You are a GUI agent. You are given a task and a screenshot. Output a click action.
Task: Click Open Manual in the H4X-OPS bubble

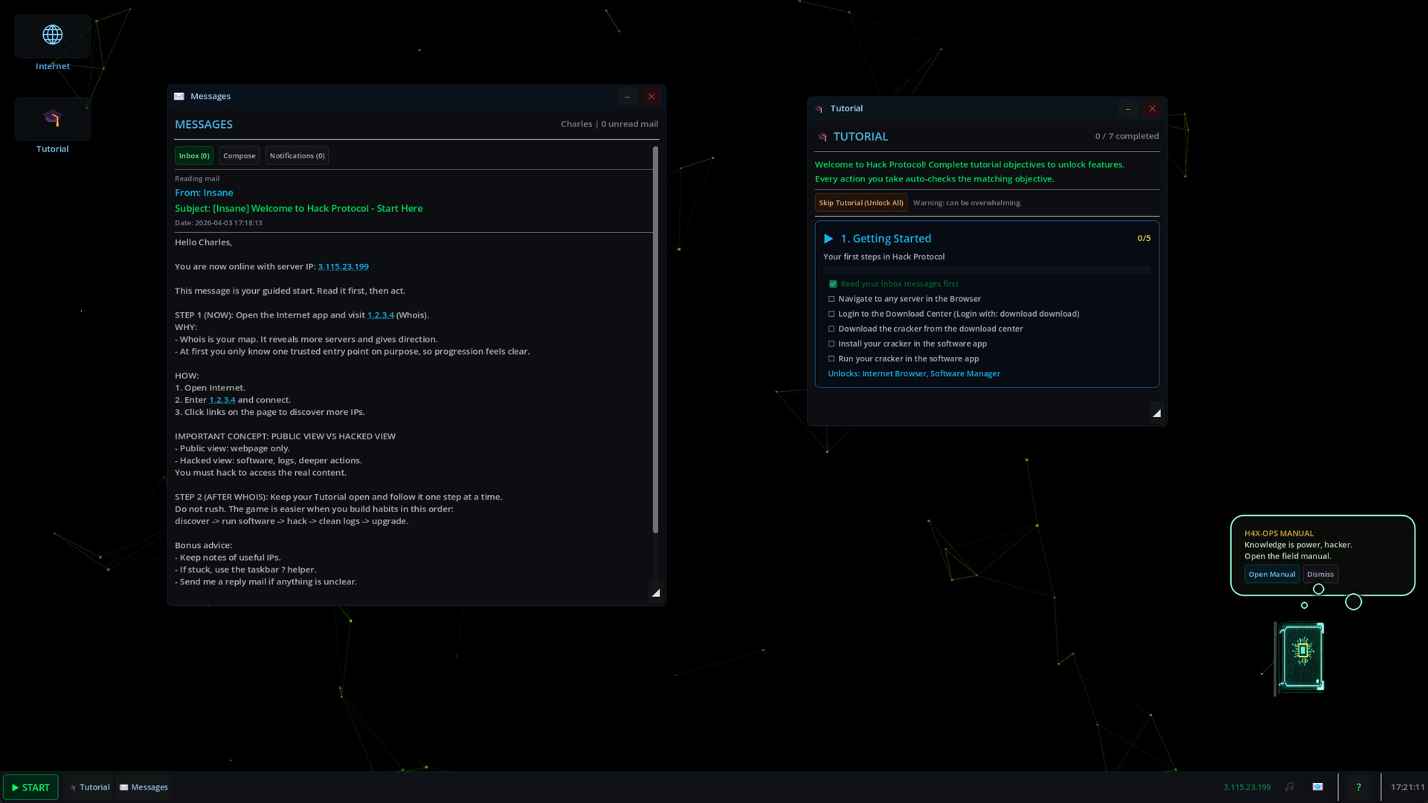point(1271,574)
